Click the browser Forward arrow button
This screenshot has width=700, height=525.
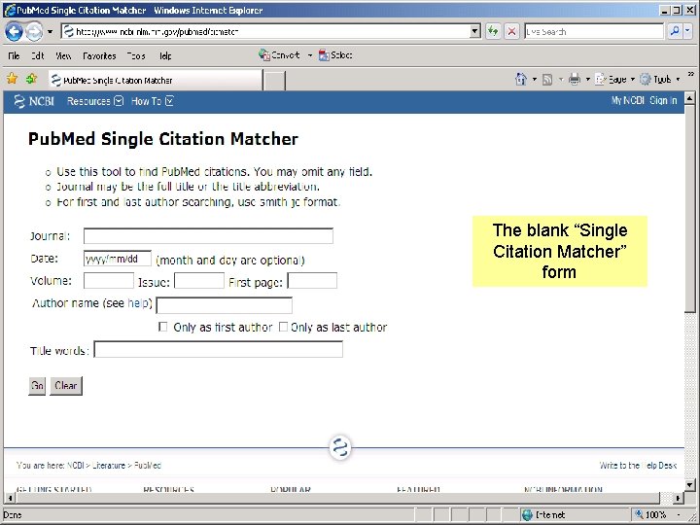tap(34, 32)
